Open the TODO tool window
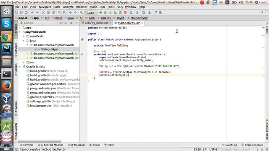This screenshot has width=269, height=151. pos(109,145)
